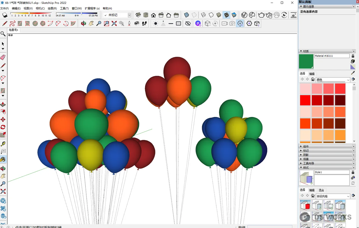The image size is (359, 228).
Task: Activate the Paint Bucket tool
Action: (x=3, y=159)
